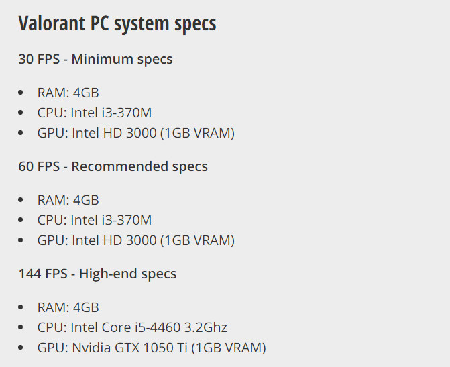Select 'RAM: 4GB' under Minimum specs
Viewport: 450px width, 367px height.
68,93
